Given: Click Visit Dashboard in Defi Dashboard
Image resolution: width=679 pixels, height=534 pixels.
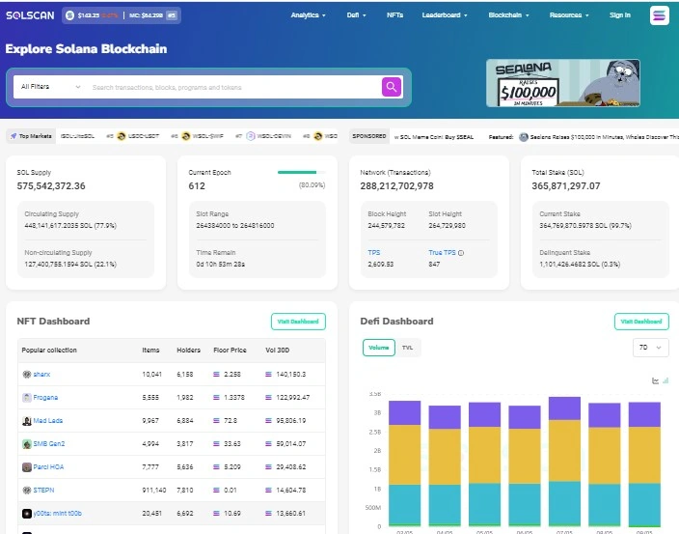Looking at the screenshot, I should click(x=641, y=322).
